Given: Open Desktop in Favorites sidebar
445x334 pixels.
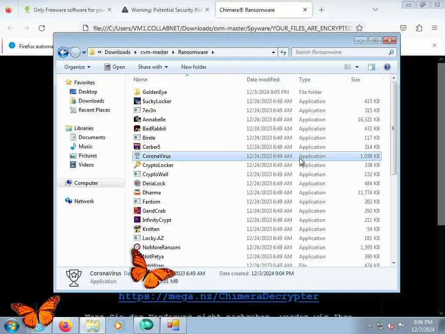Looking at the screenshot, I should point(83,92).
